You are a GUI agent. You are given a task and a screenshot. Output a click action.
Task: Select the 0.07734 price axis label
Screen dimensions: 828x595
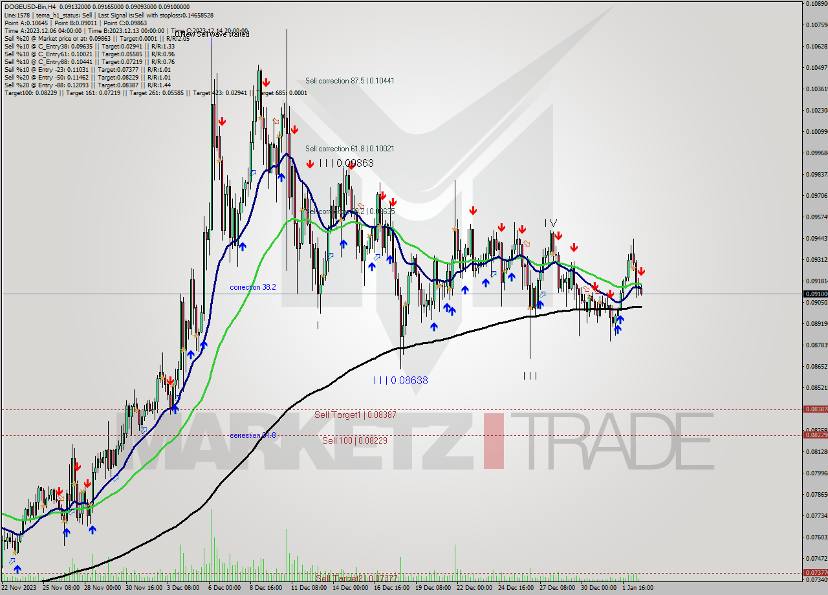[816, 515]
